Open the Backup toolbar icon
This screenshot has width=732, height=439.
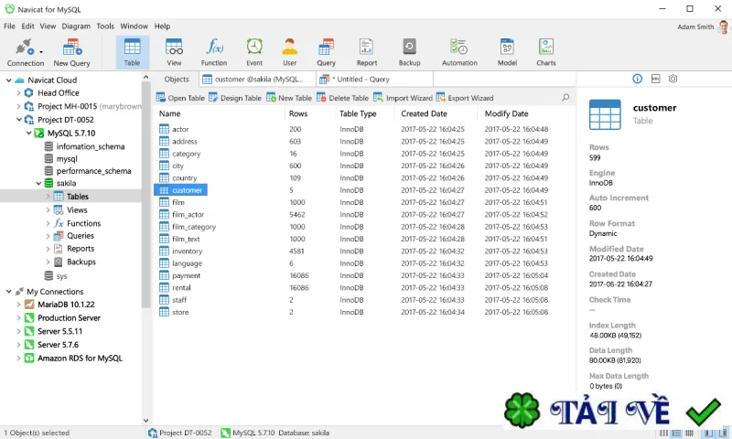pyautogui.click(x=409, y=52)
